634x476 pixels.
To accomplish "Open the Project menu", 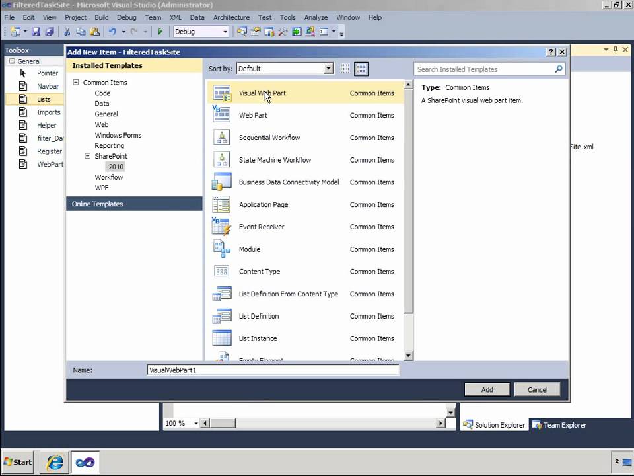I will (75, 17).
